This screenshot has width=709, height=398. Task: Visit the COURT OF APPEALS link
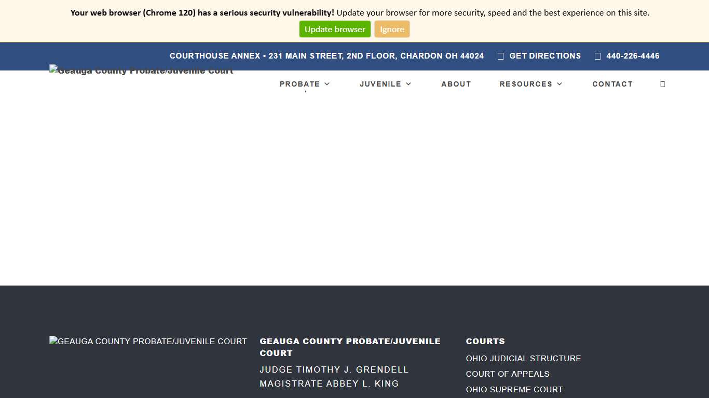coord(508,374)
